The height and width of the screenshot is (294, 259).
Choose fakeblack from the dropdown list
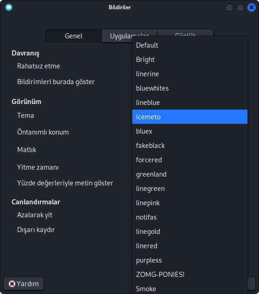click(190, 146)
